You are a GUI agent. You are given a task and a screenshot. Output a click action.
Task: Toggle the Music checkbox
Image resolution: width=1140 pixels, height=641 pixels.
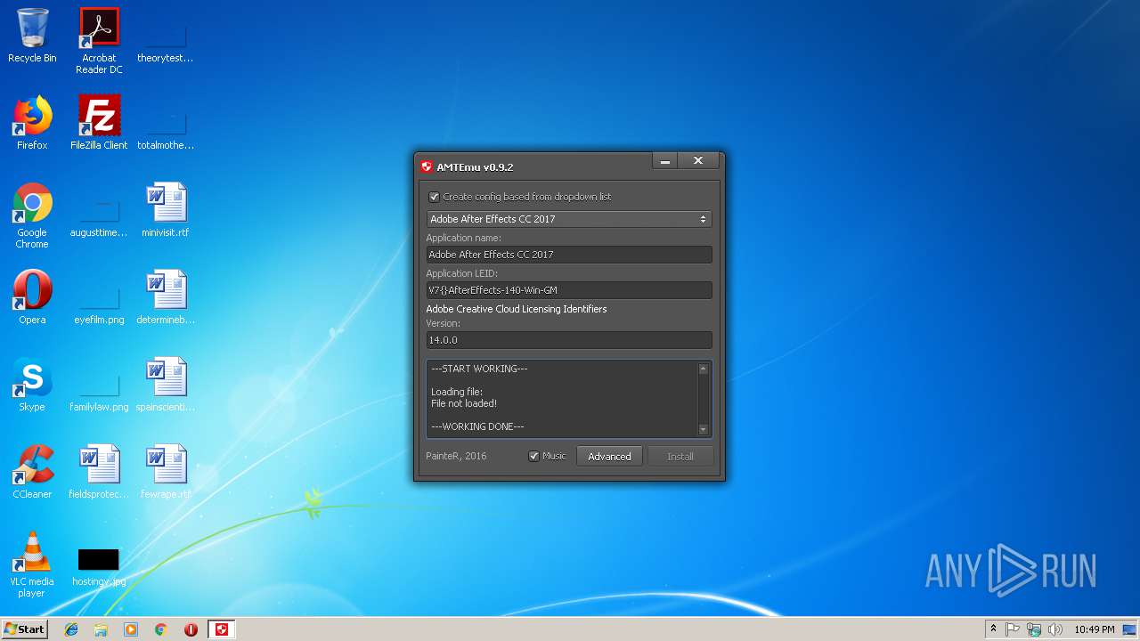[x=533, y=456]
